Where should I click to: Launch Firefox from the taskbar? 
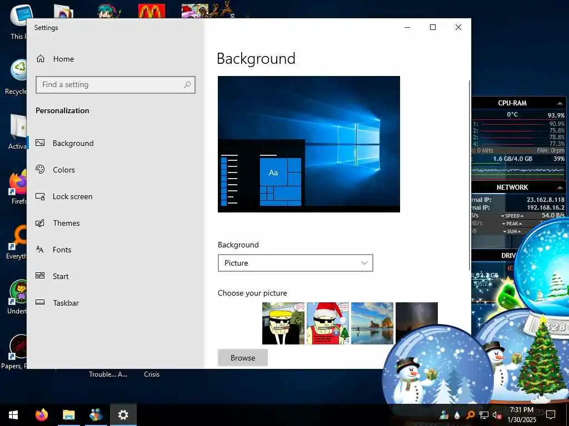[x=41, y=415]
